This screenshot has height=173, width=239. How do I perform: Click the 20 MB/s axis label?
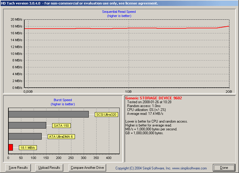pyautogui.click(x=16, y=19)
